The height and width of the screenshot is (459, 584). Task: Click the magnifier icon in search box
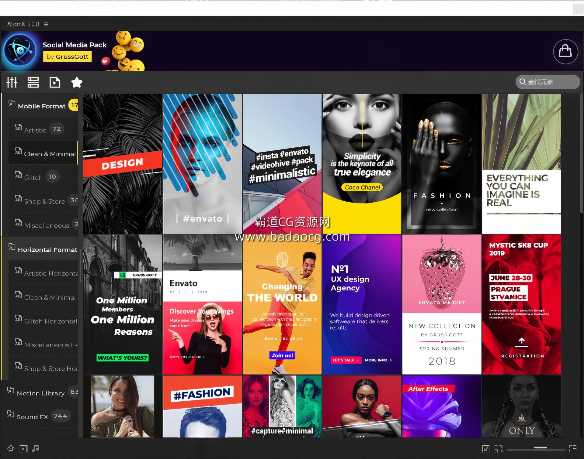pyautogui.click(x=523, y=82)
